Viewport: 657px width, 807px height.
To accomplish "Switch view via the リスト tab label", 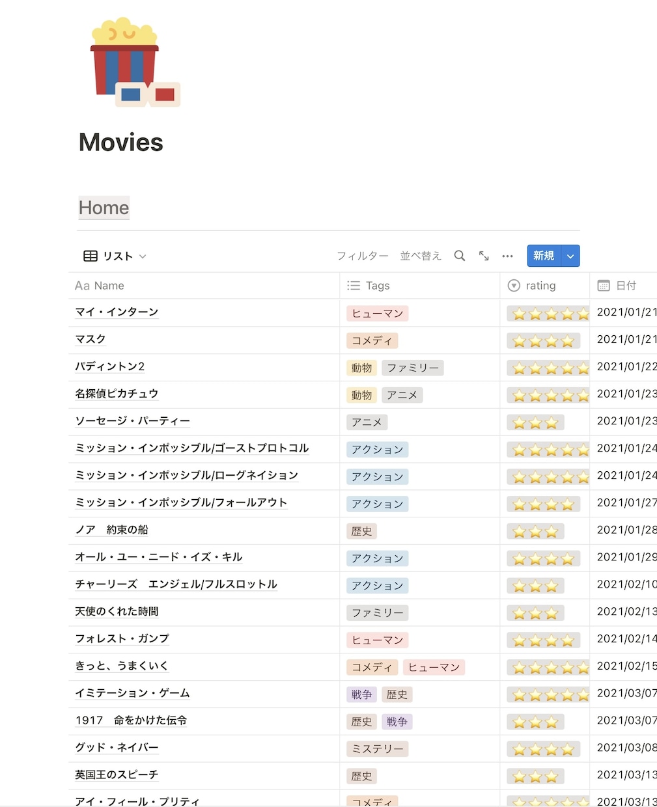I will pyautogui.click(x=118, y=256).
